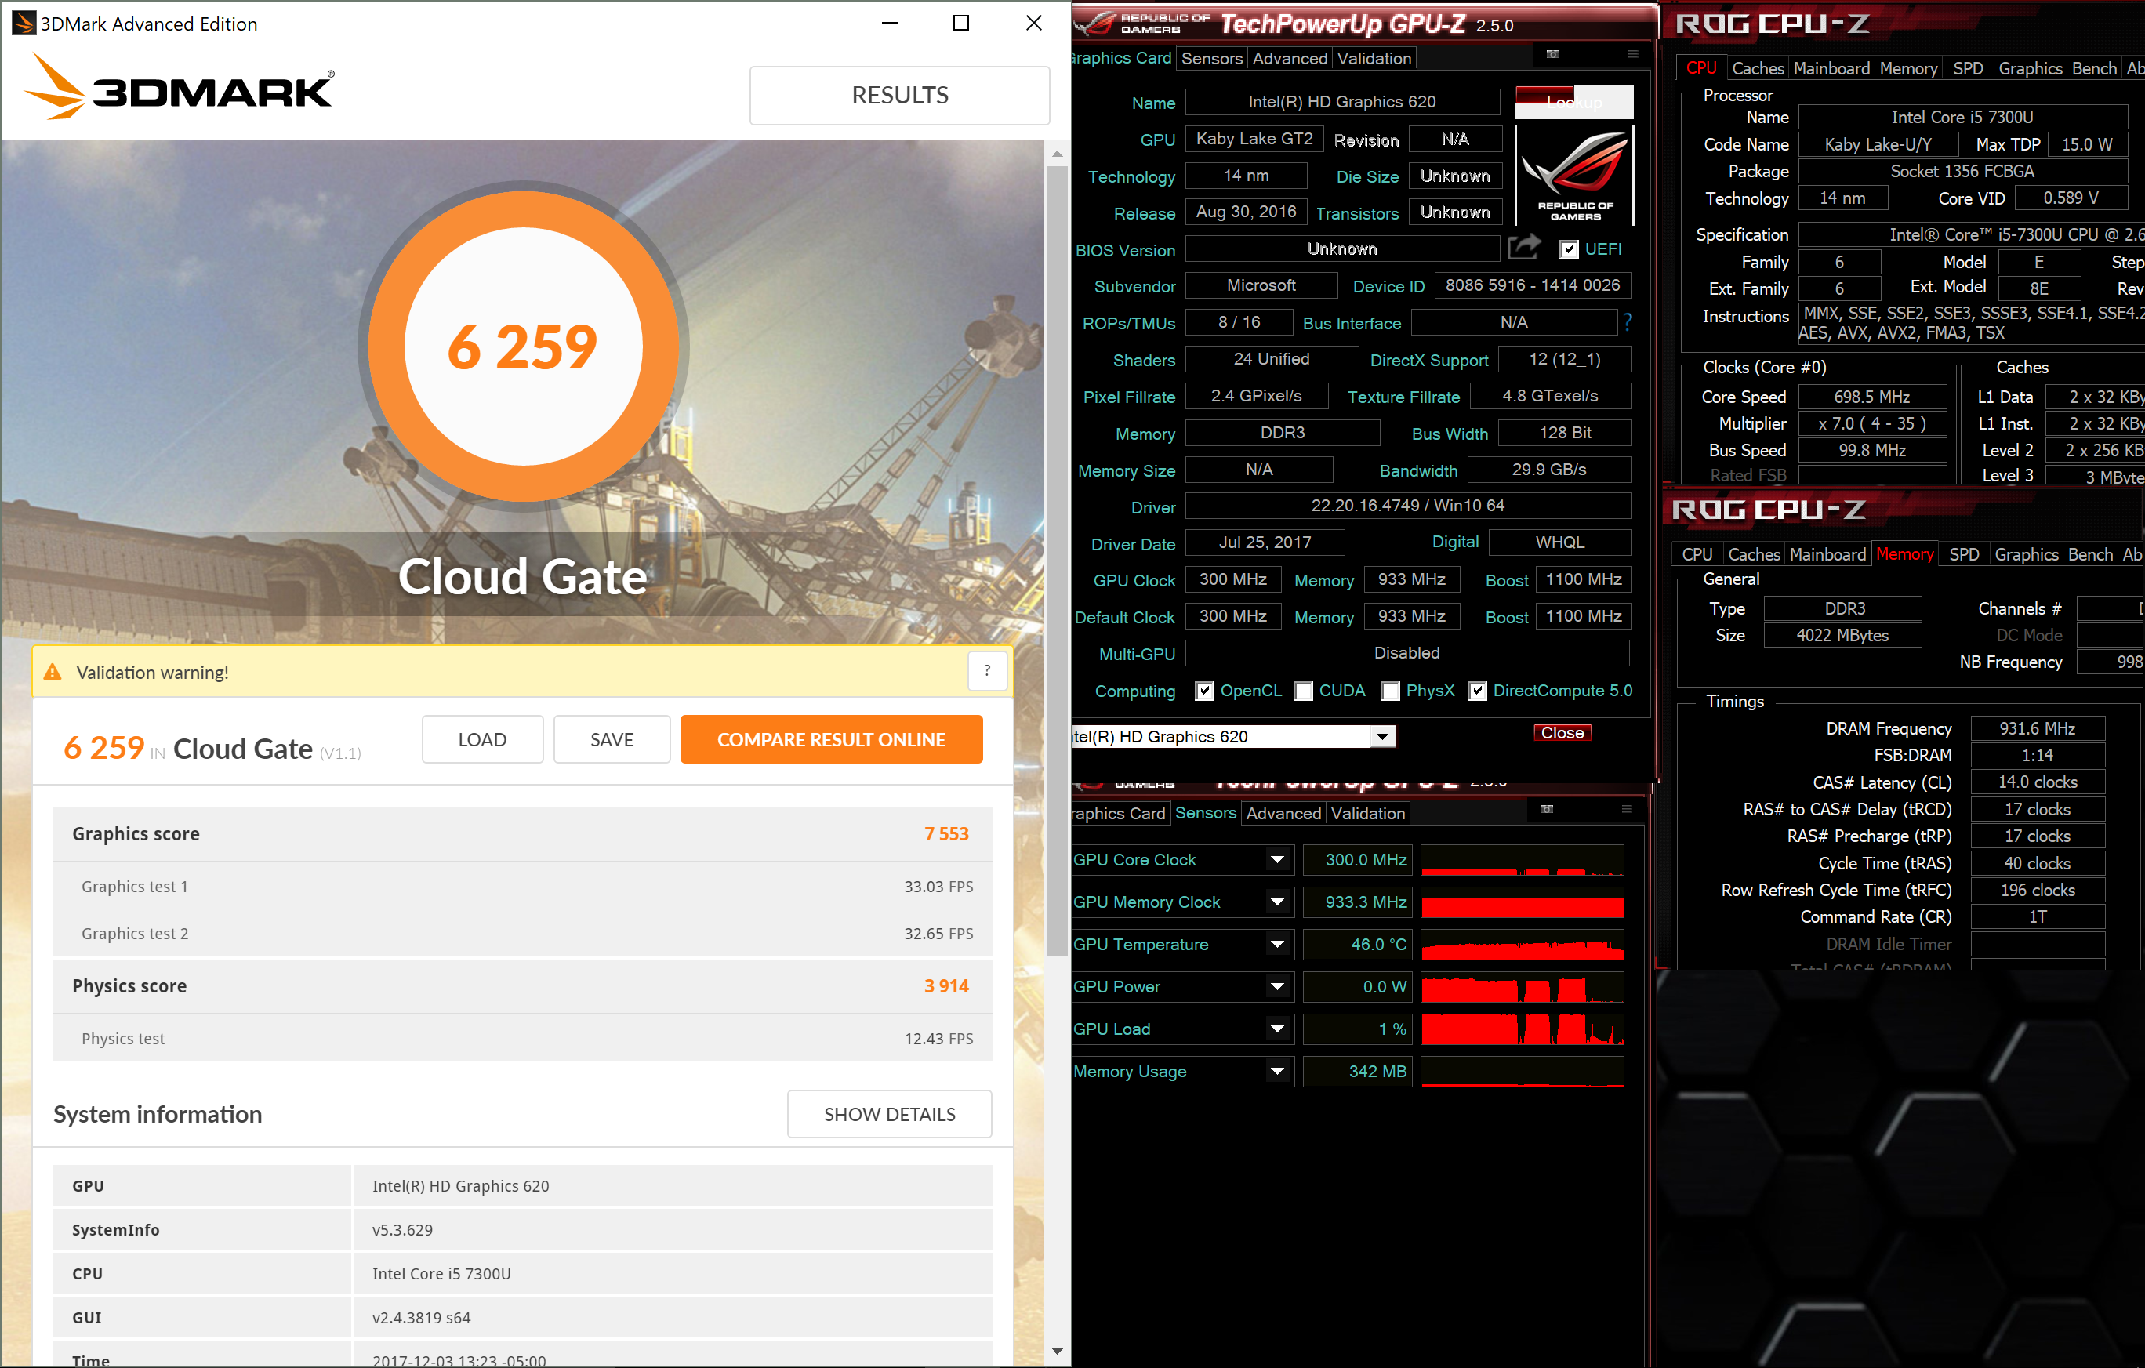Screen dimensions: 2145x1368
Task: Click the 3DMark scrollbar up arrow
Action: [x=1058, y=154]
